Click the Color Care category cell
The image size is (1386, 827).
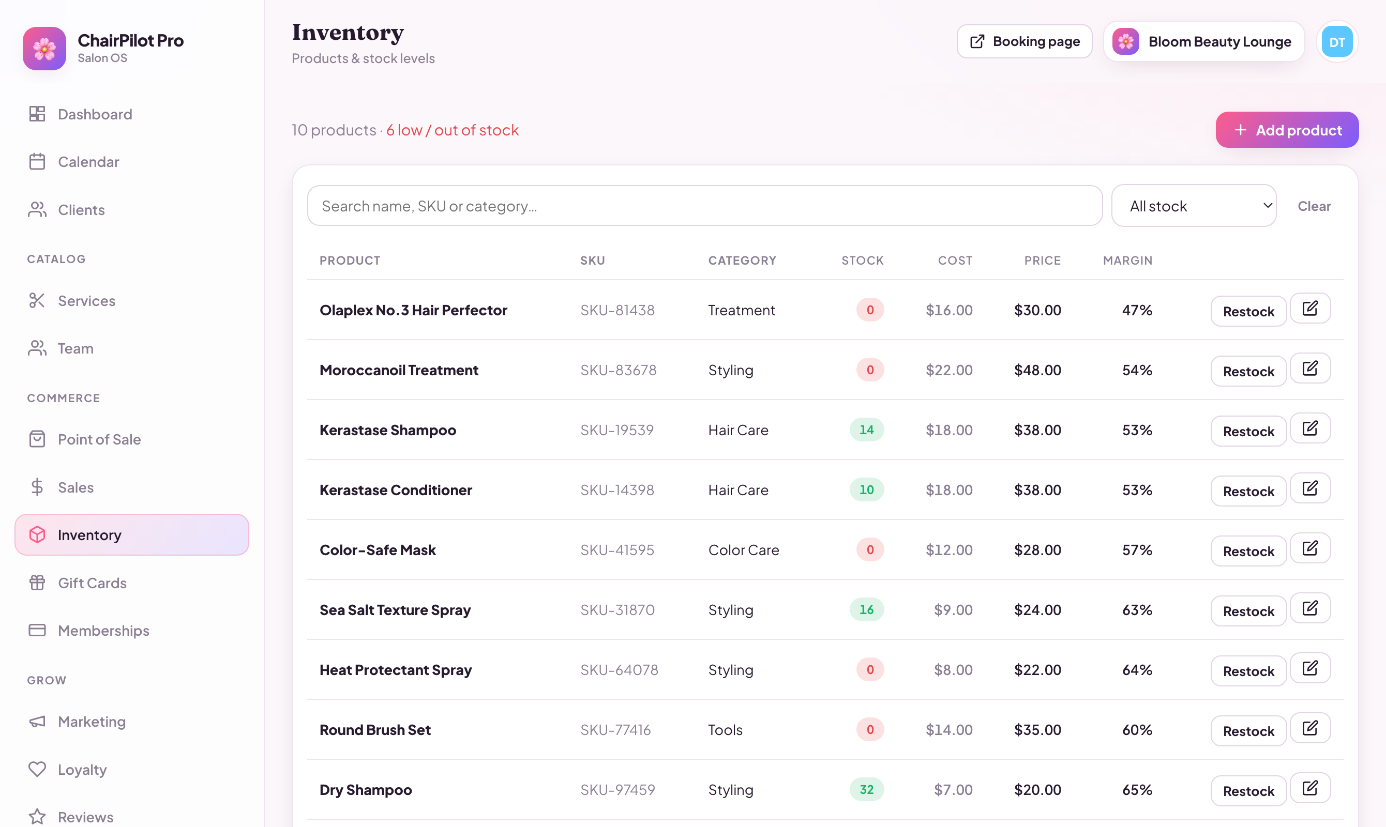[x=743, y=549]
